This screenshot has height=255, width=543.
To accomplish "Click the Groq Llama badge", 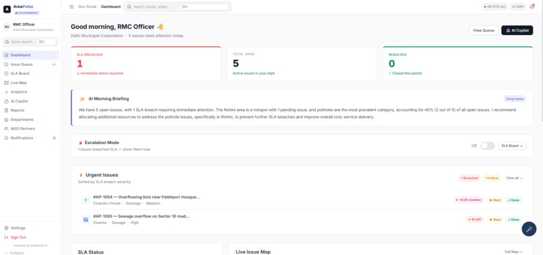I will 515,99.
